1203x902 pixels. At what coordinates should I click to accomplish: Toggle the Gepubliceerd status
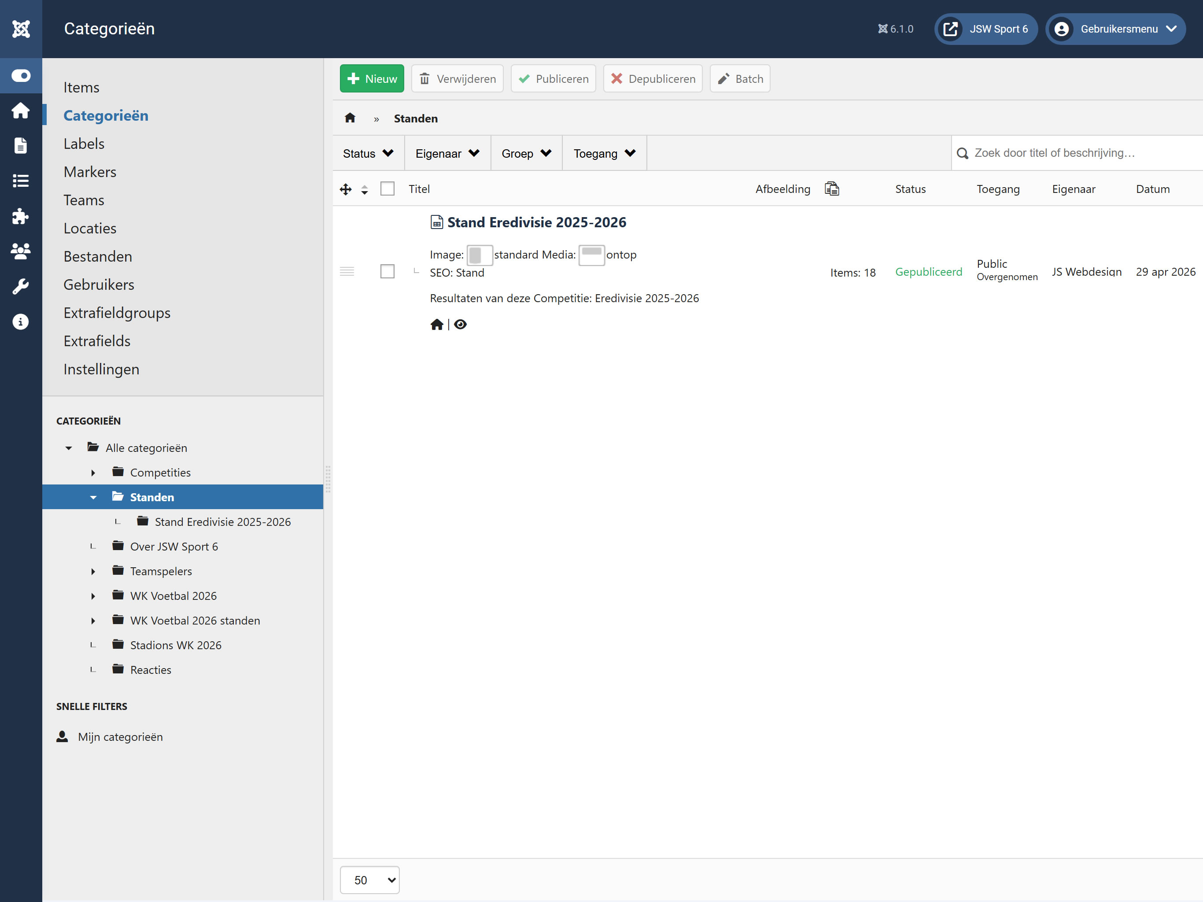click(928, 271)
